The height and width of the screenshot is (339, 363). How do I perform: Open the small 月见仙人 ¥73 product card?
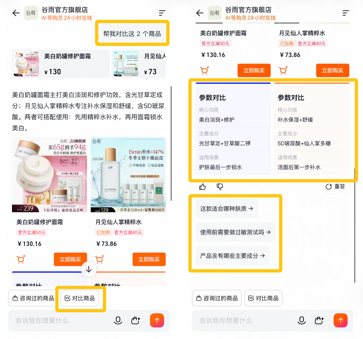pos(139,64)
